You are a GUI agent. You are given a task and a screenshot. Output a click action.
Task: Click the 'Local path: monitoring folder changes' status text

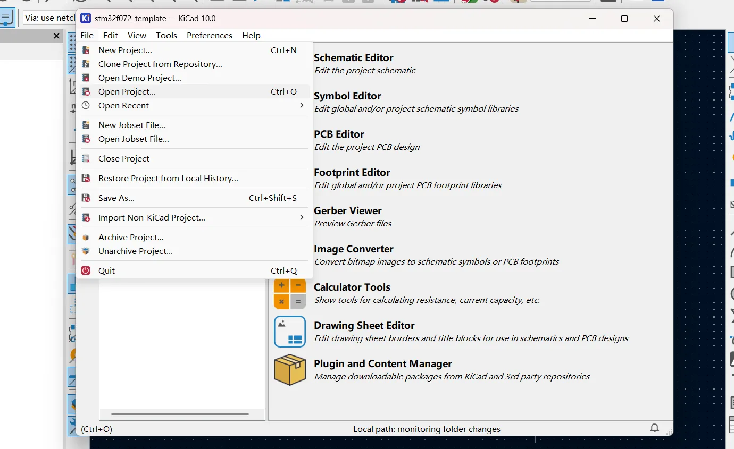427,429
